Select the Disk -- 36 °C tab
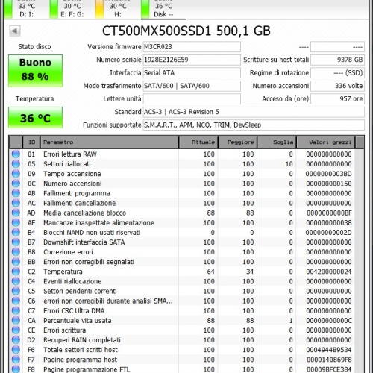The height and width of the screenshot is (373, 373). pos(163,9)
